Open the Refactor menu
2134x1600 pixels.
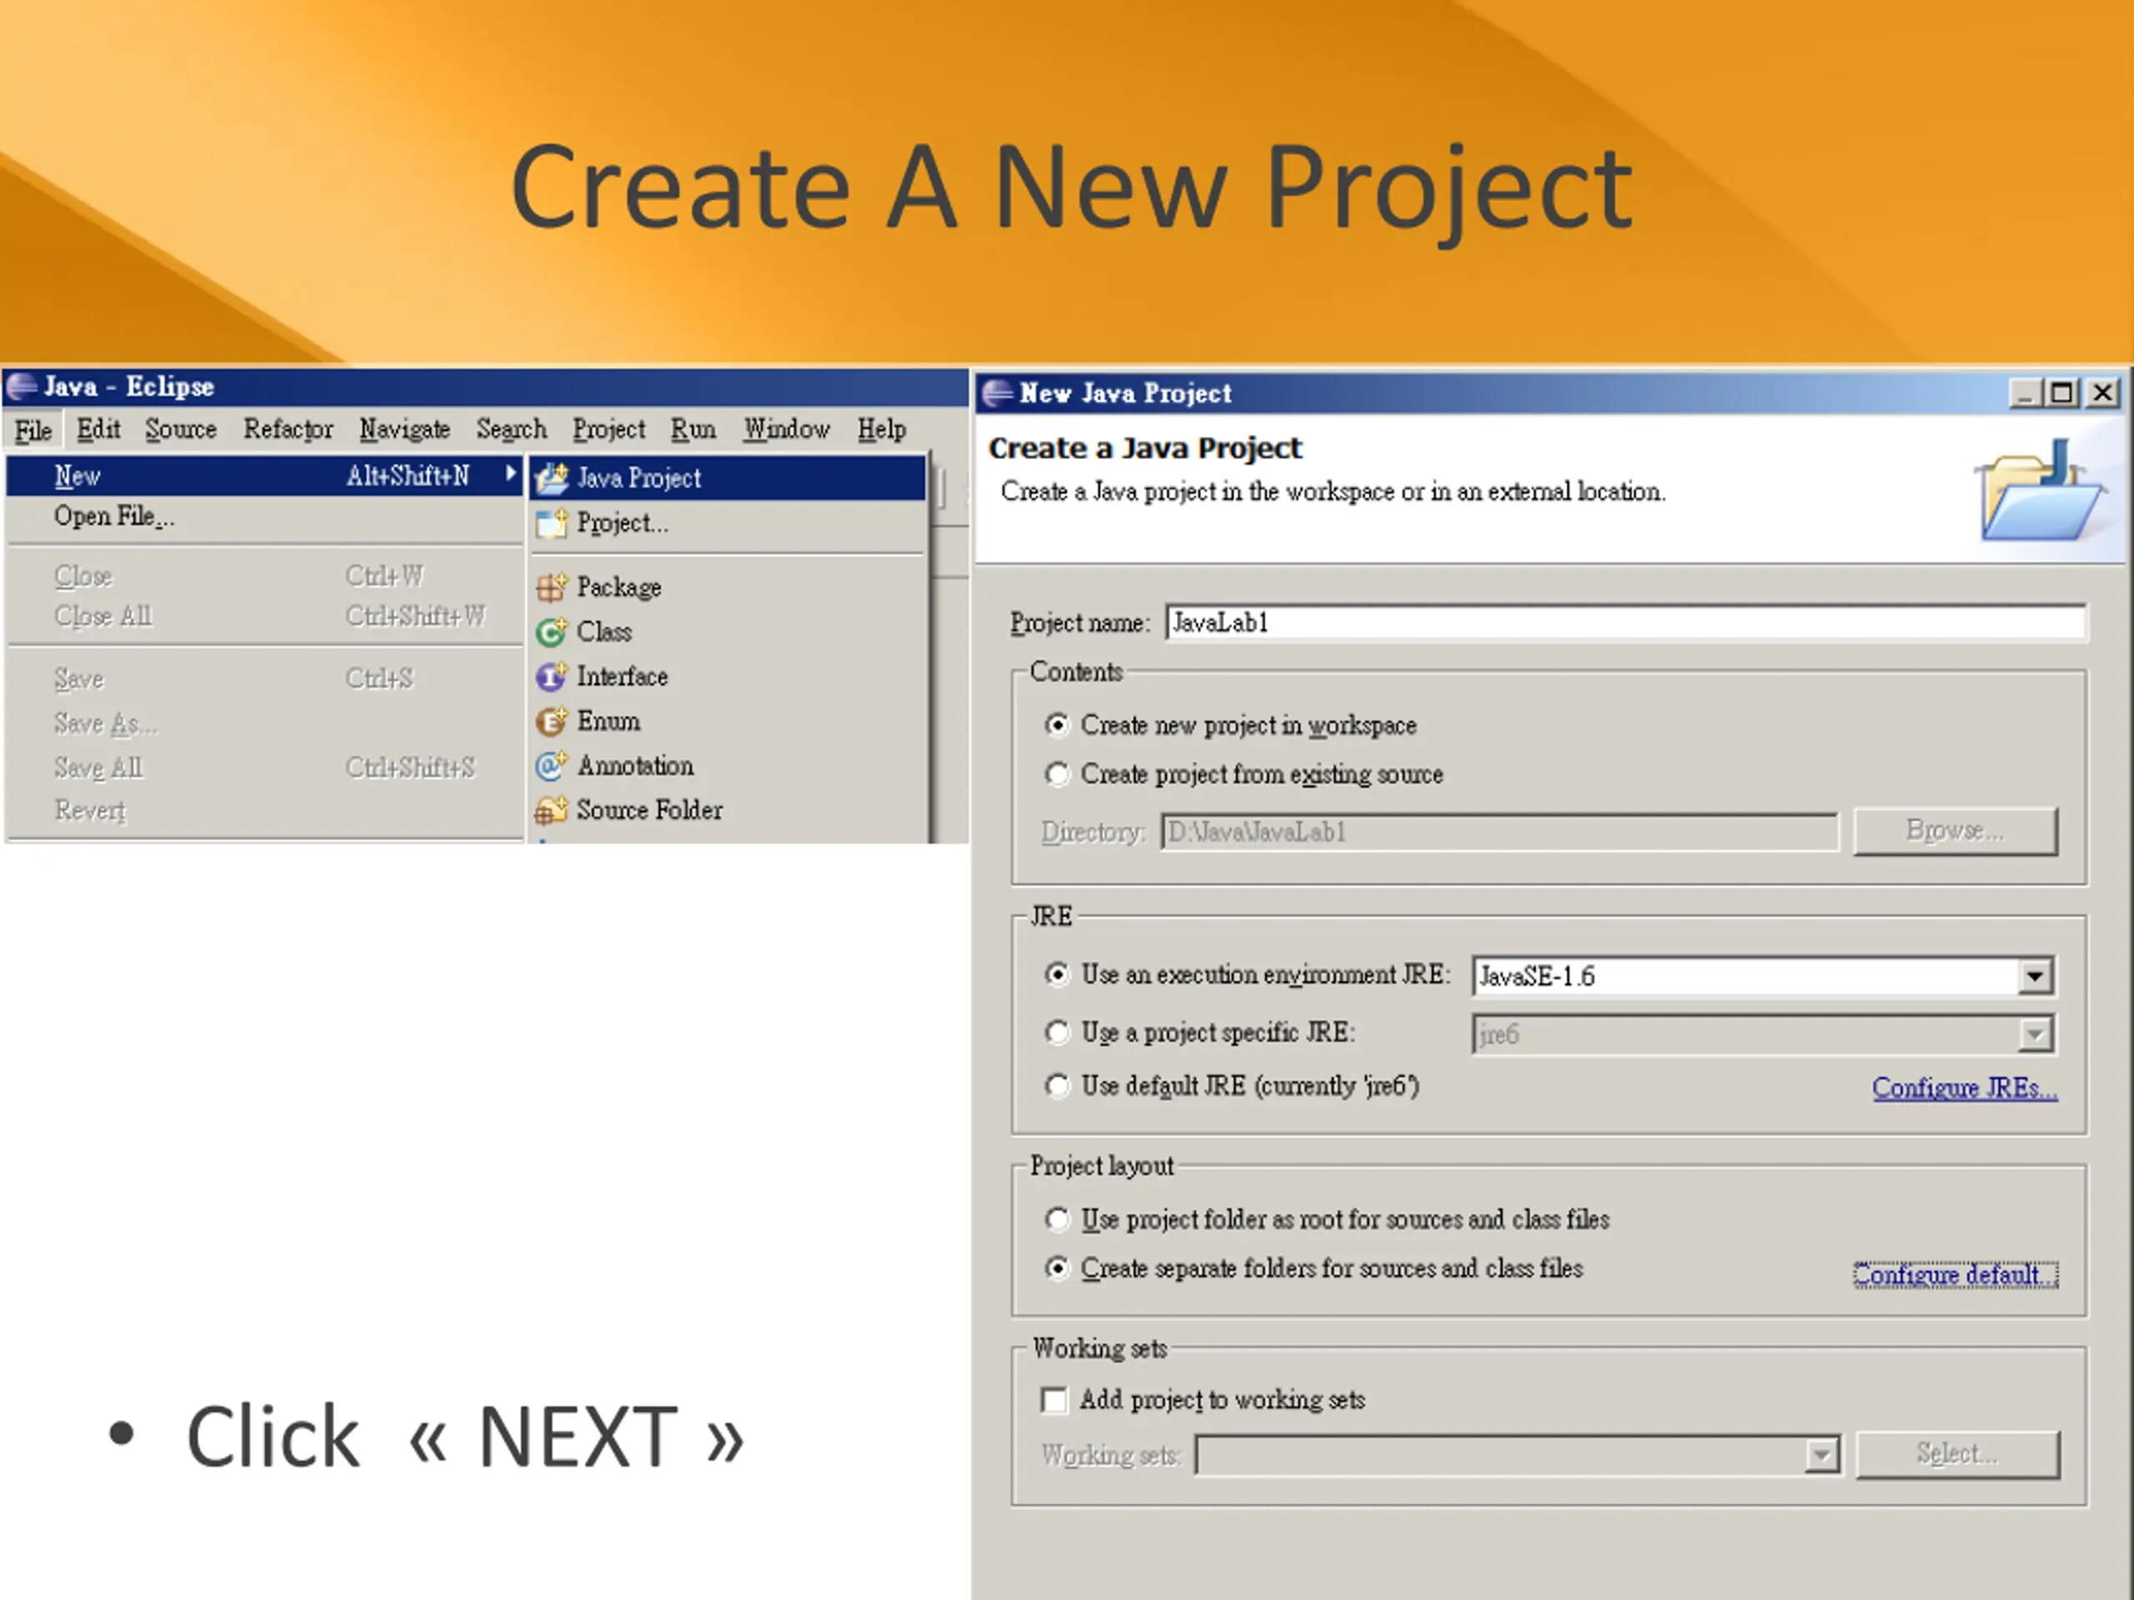pos(288,429)
